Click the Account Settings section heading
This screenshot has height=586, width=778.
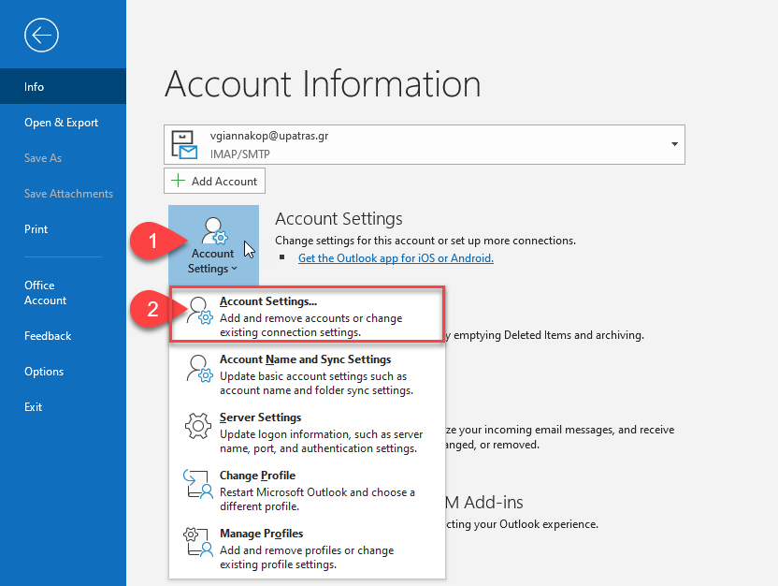[339, 219]
